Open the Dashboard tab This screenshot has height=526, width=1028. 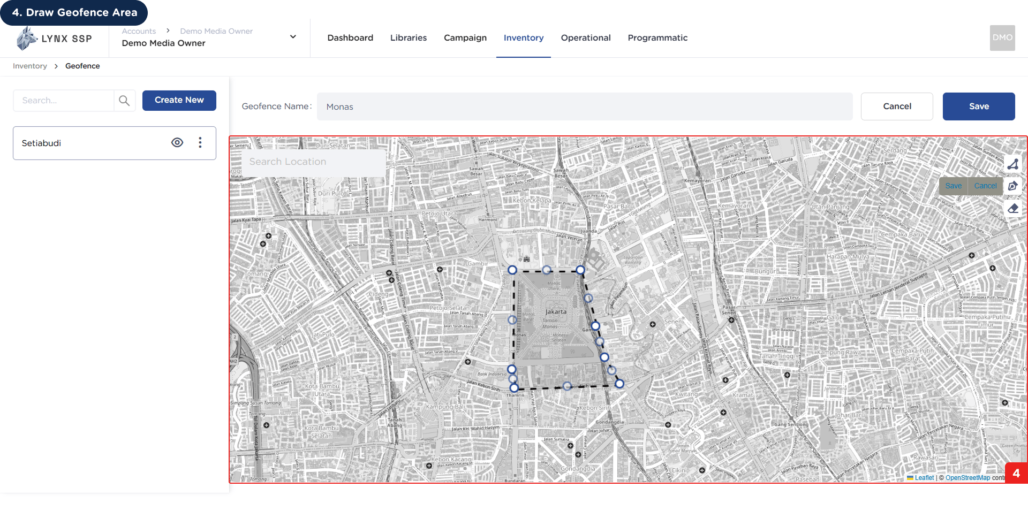coord(350,38)
